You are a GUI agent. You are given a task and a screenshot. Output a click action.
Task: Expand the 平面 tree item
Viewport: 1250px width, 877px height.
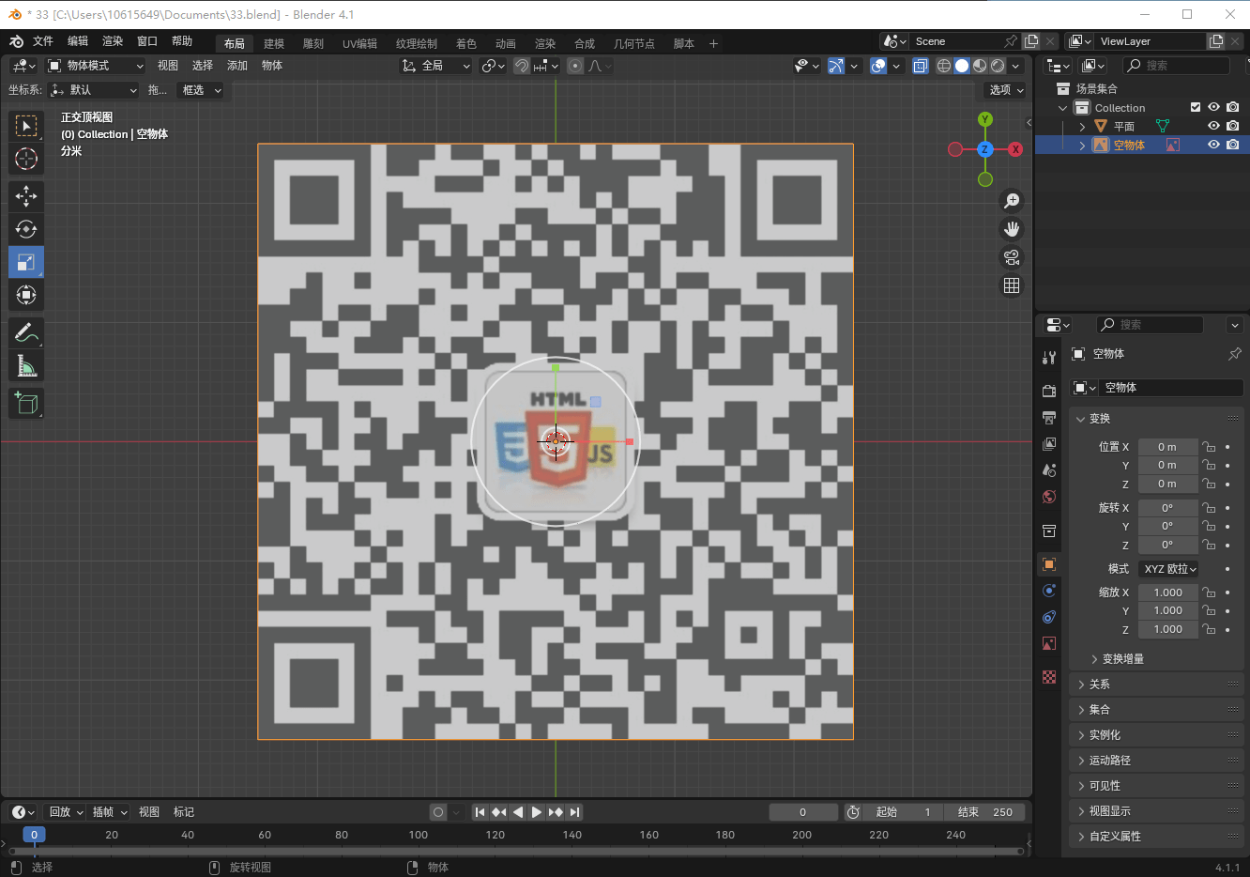(x=1082, y=126)
